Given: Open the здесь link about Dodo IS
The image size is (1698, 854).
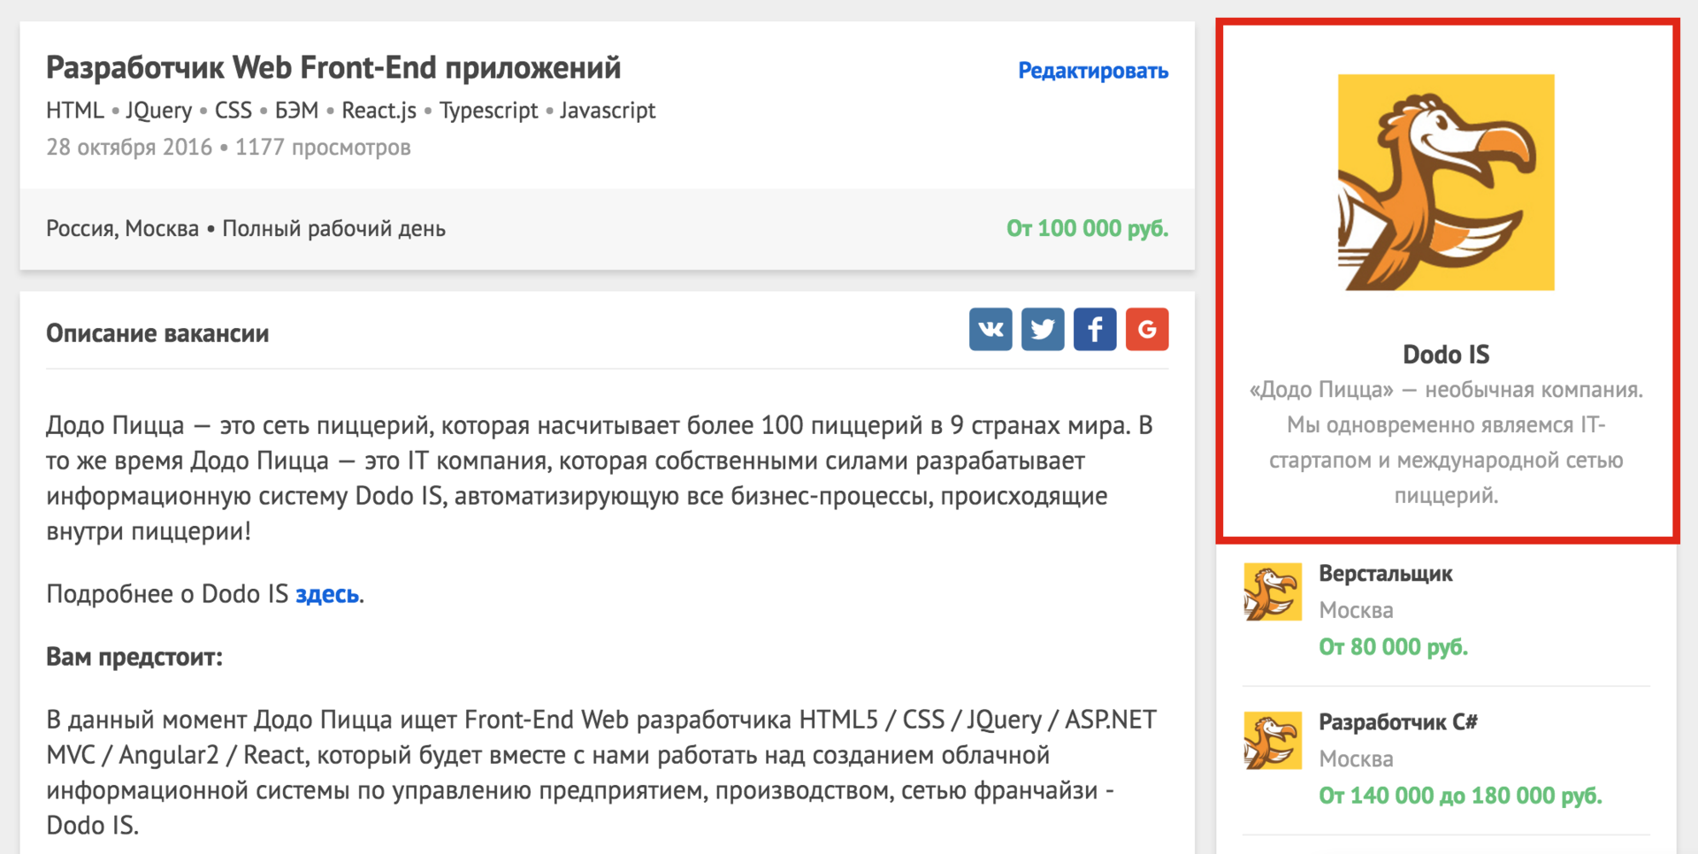Looking at the screenshot, I should pos(328,593).
